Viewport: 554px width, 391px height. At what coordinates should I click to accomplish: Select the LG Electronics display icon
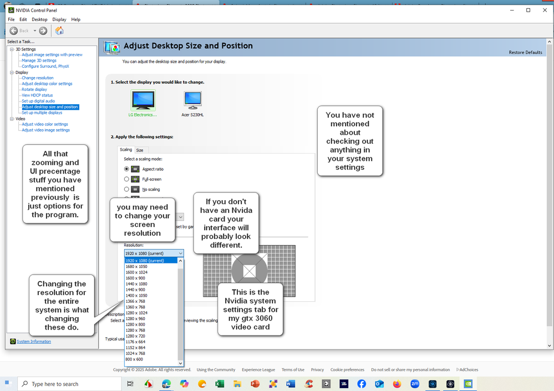(143, 101)
